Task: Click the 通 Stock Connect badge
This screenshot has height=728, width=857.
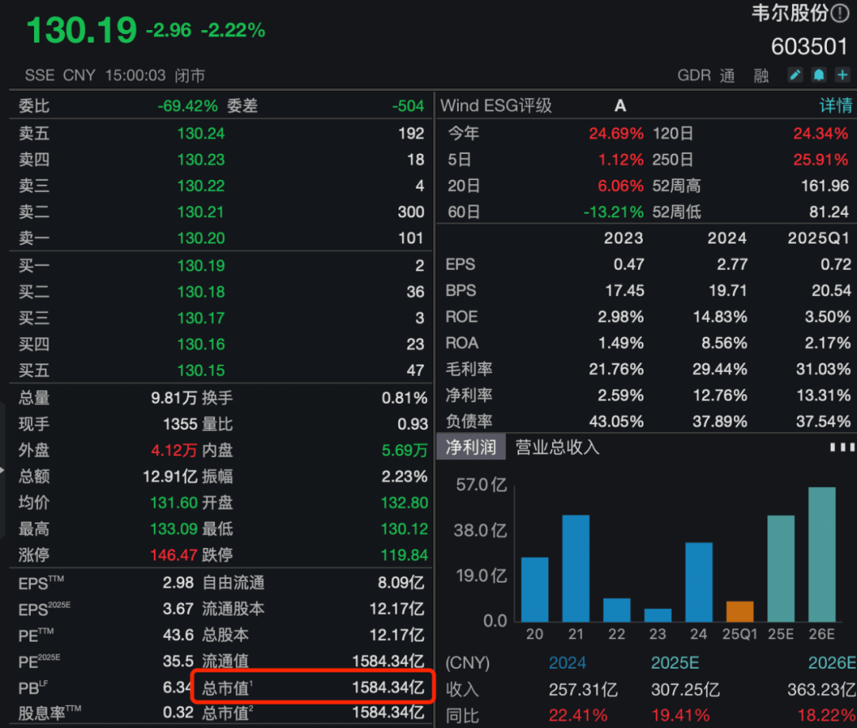Action: (728, 75)
